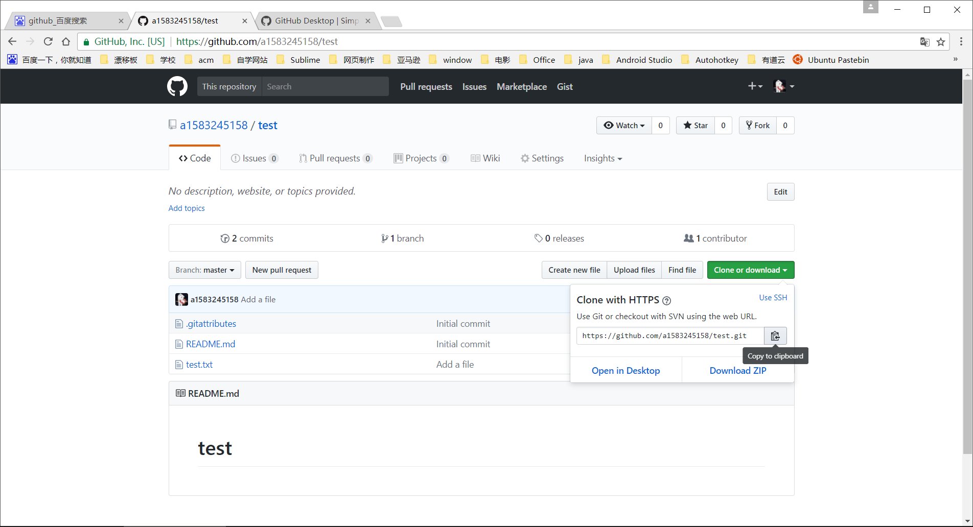Click the Baidu bookmark paw icon
Viewport: 973px width, 527px height.
pos(12,60)
